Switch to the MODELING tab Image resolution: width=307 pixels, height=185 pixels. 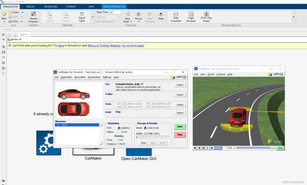click(51, 7)
